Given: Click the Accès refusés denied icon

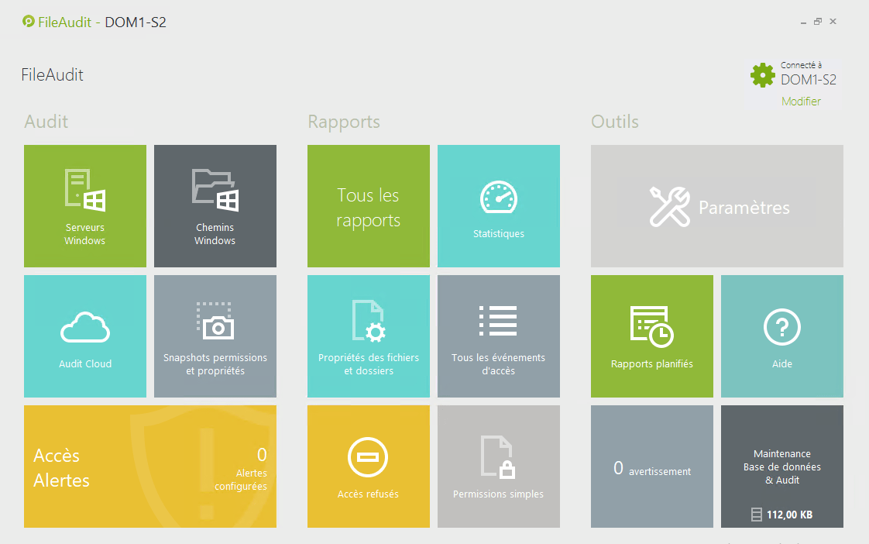Looking at the screenshot, I should coord(368,457).
